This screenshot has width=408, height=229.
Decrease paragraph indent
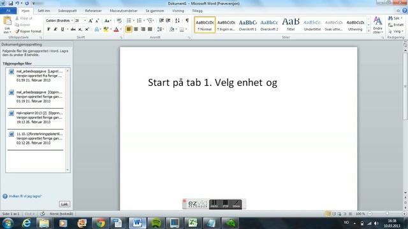click(161, 20)
